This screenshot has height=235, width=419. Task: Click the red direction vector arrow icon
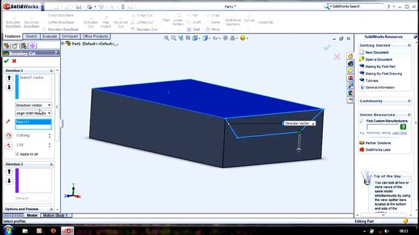click(x=8, y=122)
